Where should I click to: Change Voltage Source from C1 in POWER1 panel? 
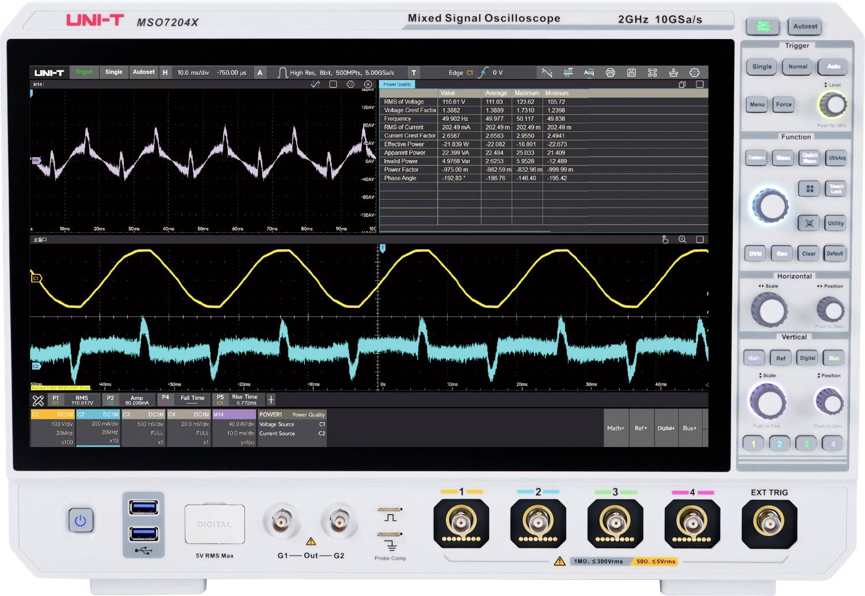[x=321, y=424]
